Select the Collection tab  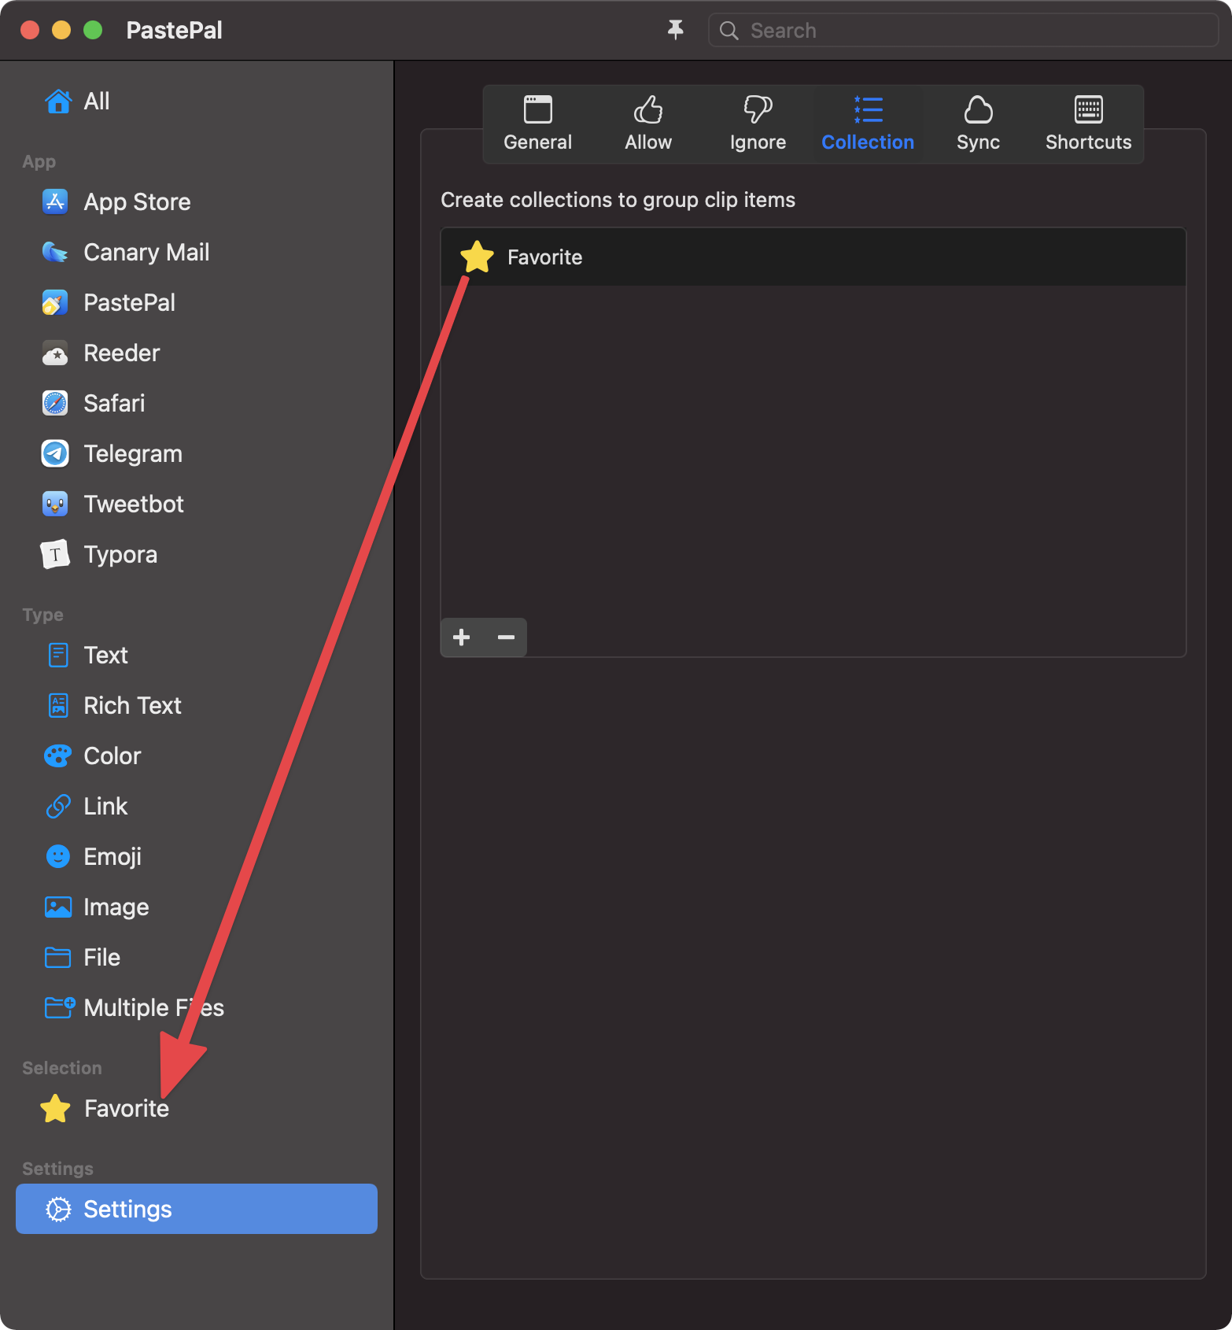(x=868, y=124)
